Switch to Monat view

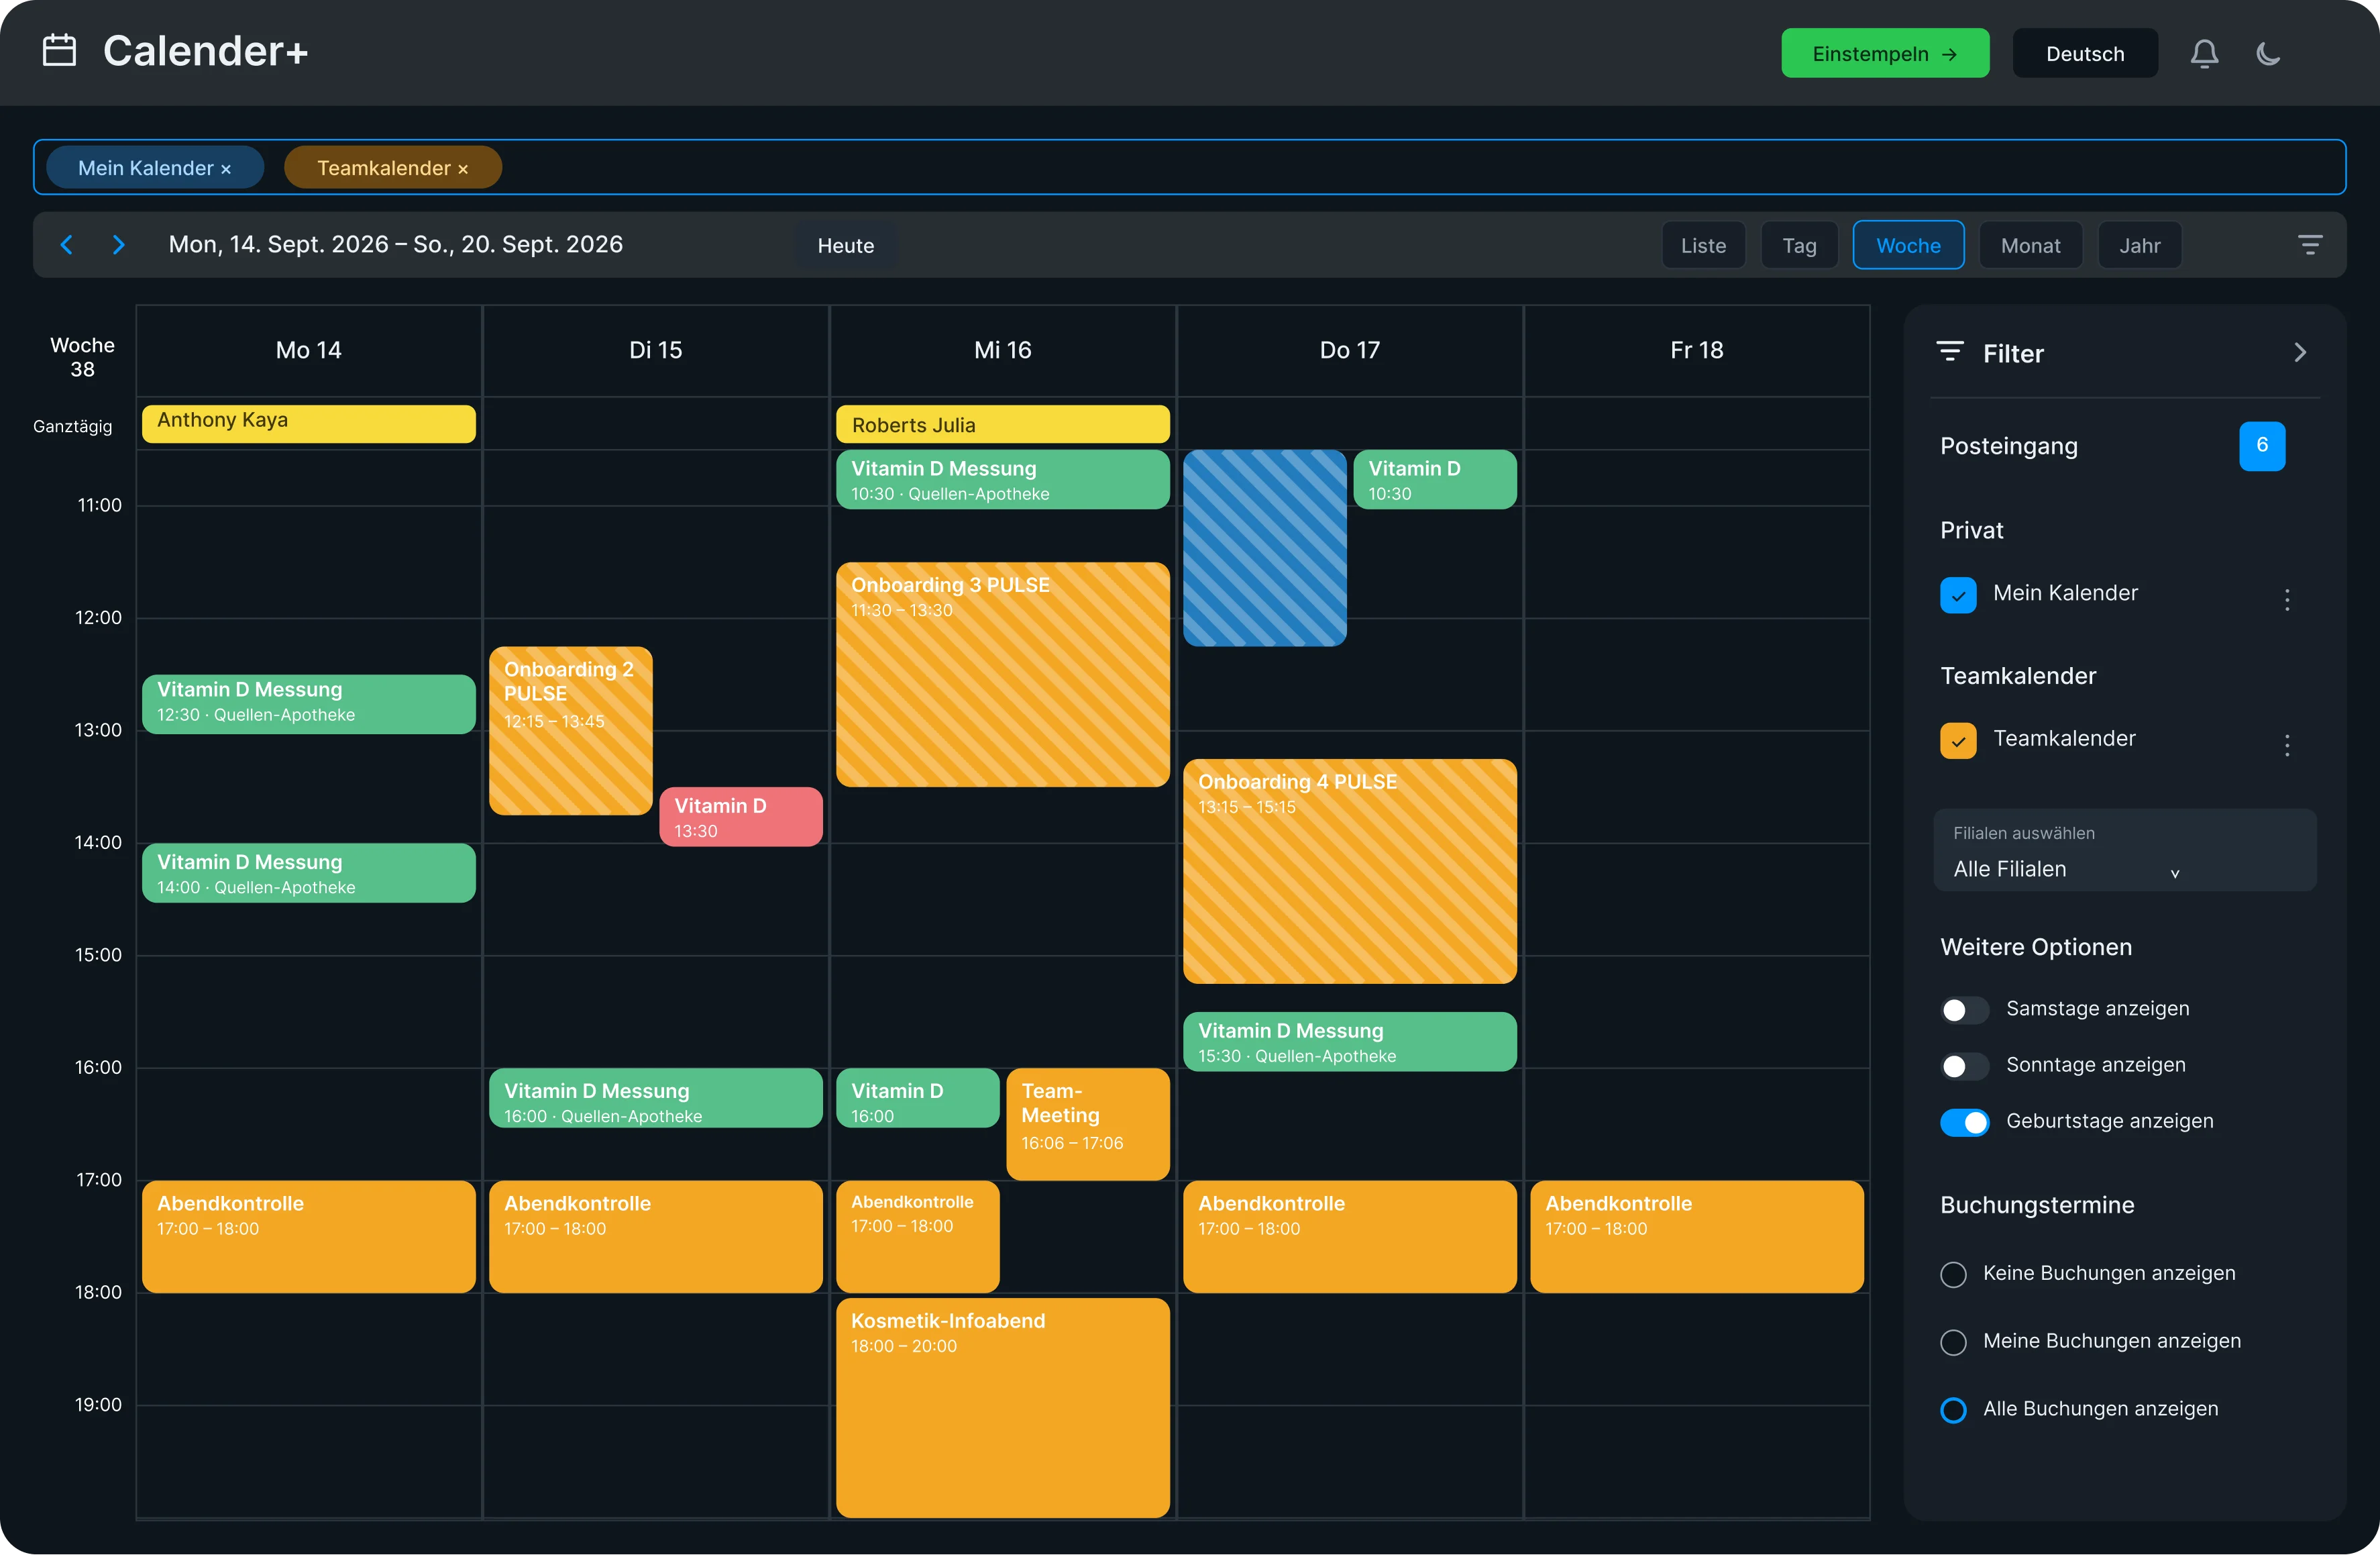tap(2030, 245)
